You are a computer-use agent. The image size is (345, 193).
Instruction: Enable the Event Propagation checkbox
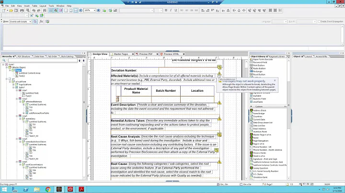pos(319,21)
